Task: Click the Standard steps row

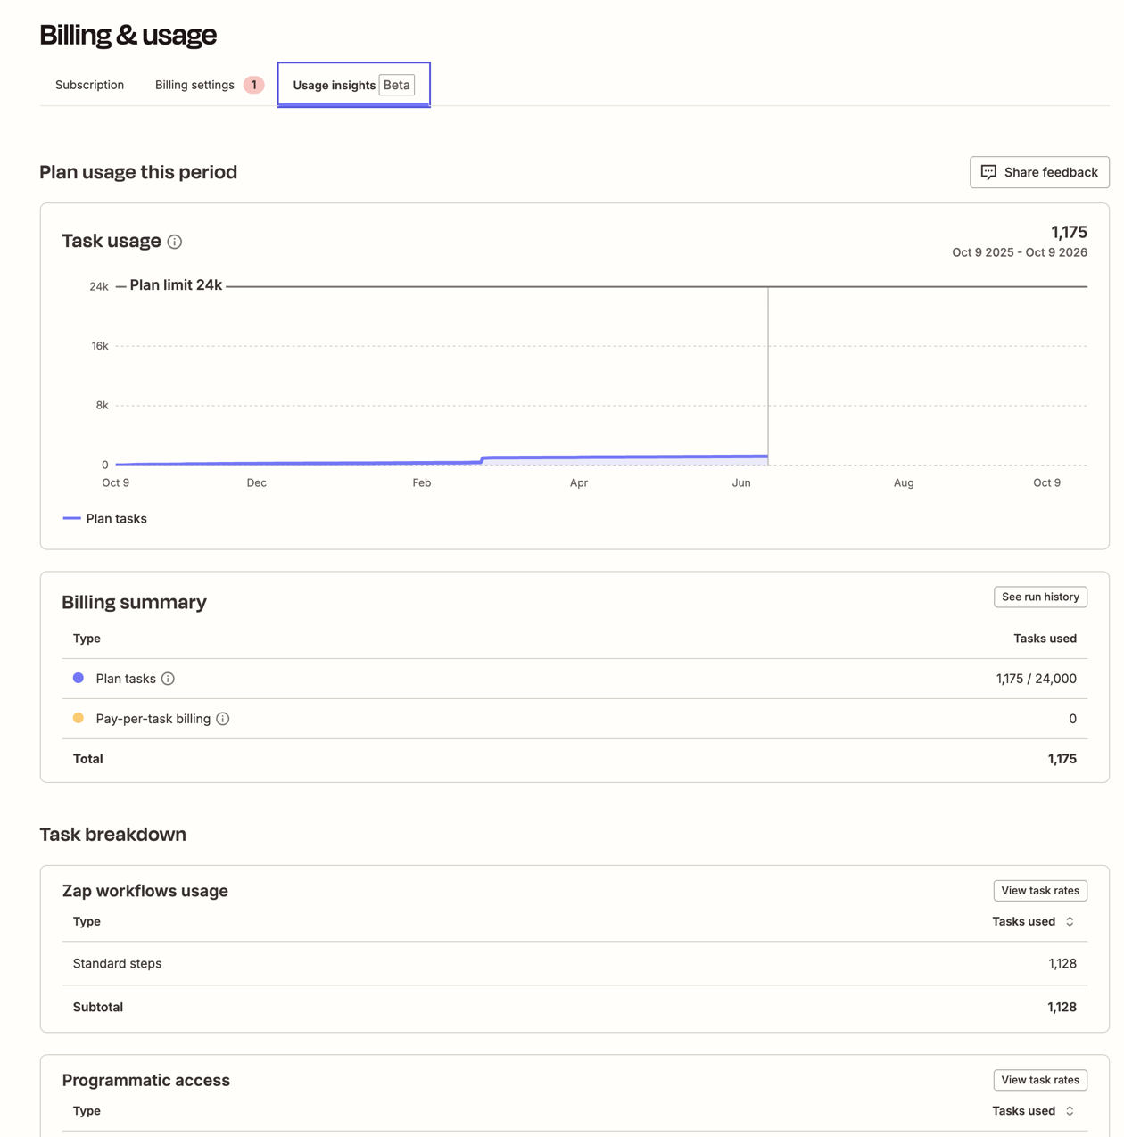Action: (x=574, y=963)
